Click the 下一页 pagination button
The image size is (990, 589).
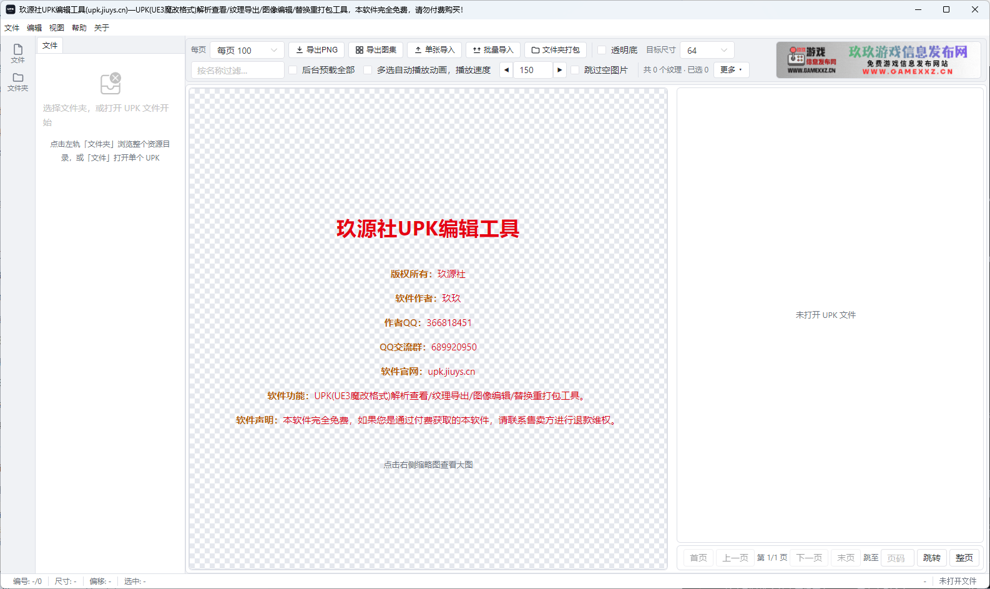pyautogui.click(x=809, y=558)
